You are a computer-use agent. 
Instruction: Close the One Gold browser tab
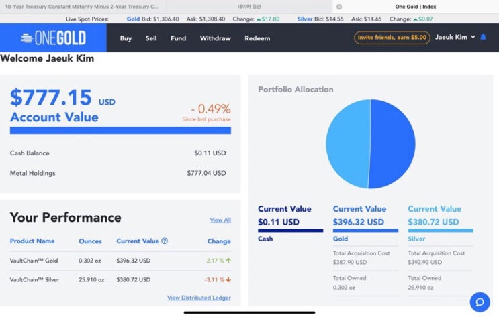click(x=339, y=7)
